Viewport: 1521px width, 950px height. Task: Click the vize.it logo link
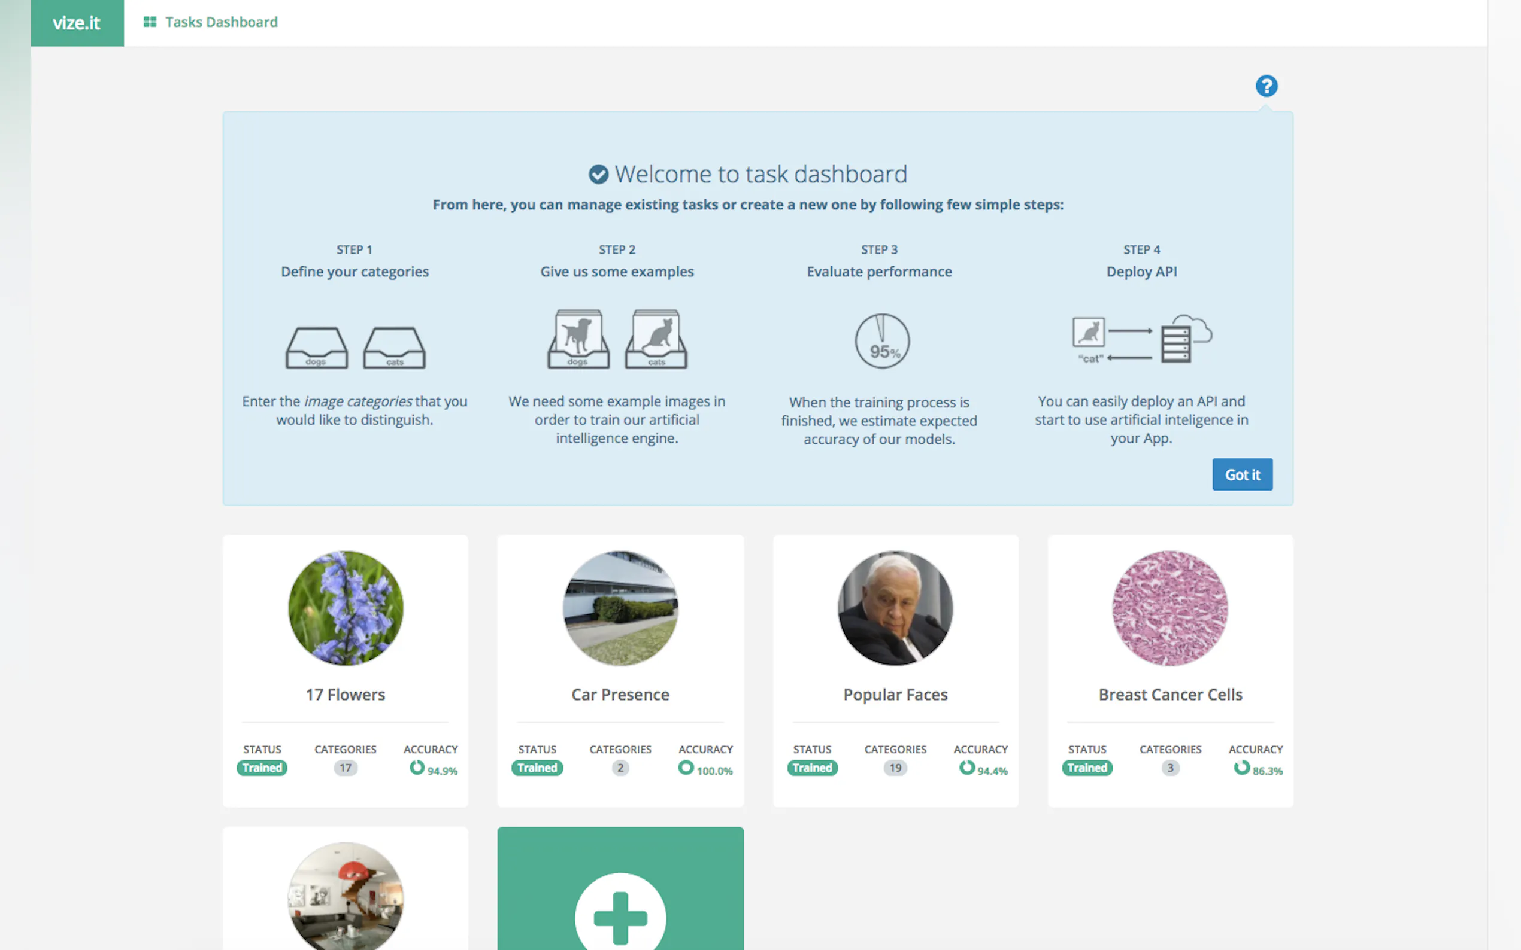pyautogui.click(x=77, y=23)
